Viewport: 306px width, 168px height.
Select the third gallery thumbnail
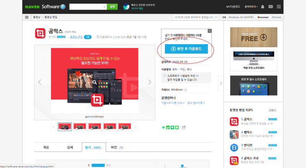pyautogui.click(x=94, y=127)
